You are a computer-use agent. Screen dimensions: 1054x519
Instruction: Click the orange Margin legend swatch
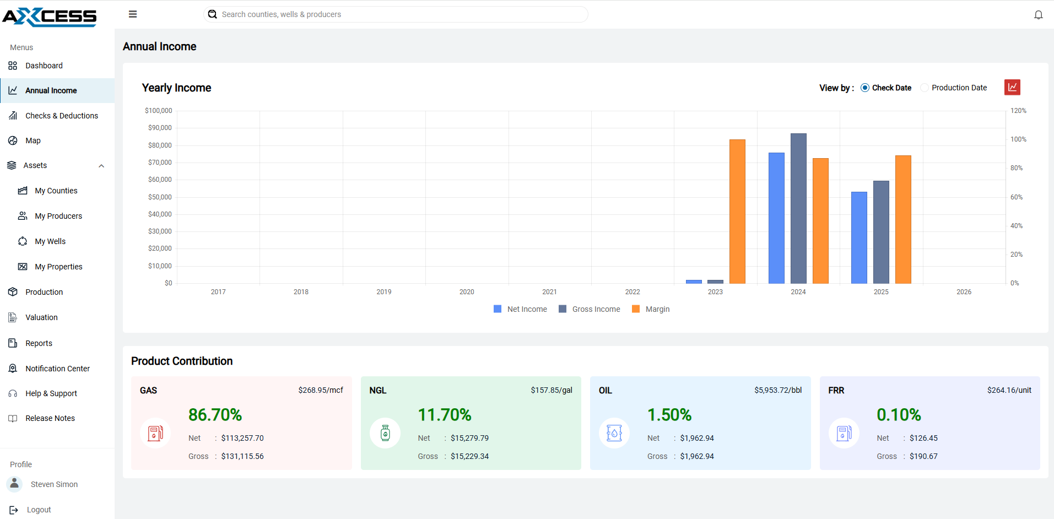[636, 309]
